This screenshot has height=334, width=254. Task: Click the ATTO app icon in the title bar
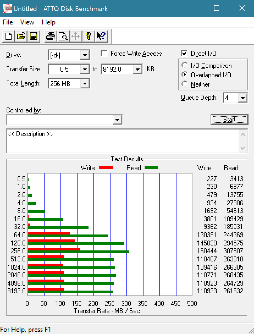pyautogui.click(x=7, y=8)
